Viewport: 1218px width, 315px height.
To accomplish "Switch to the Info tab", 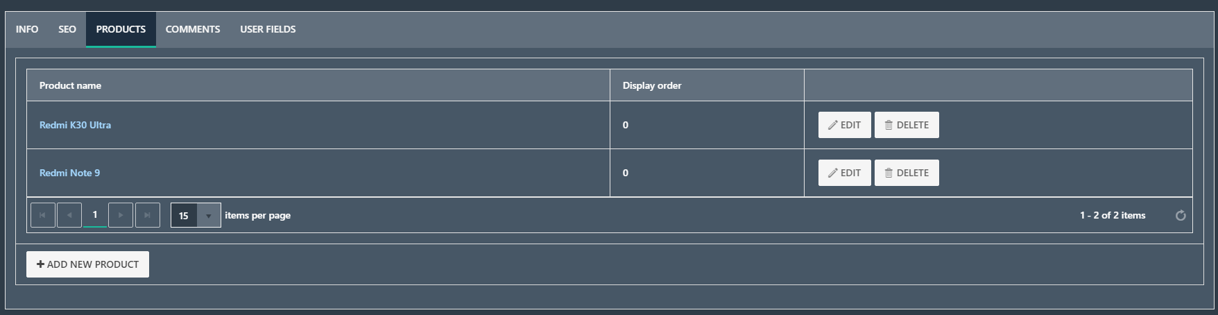I will 27,29.
